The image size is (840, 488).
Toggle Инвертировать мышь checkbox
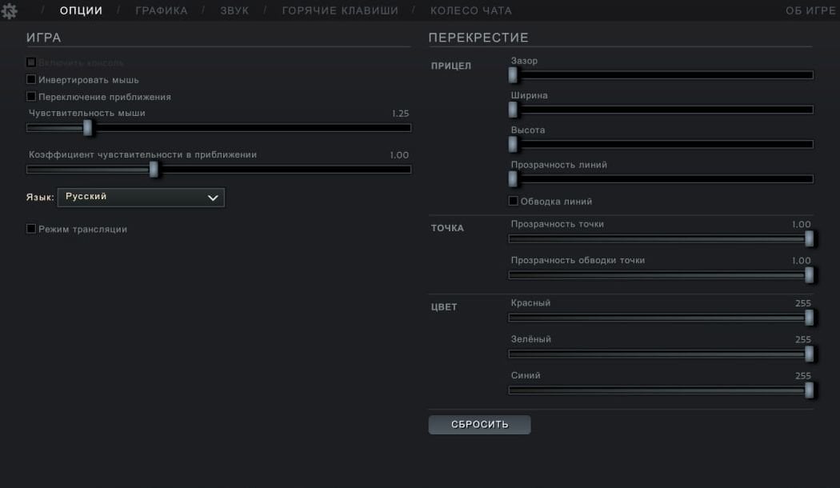31,79
